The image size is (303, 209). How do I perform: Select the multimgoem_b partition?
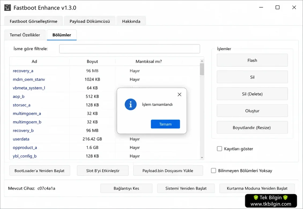(27, 122)
